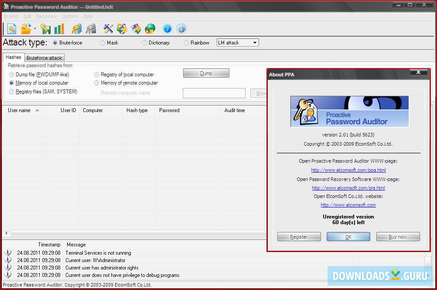Click the Dump button
The width and height of the screenshot is (437, 290).
(x=206, y=73)
